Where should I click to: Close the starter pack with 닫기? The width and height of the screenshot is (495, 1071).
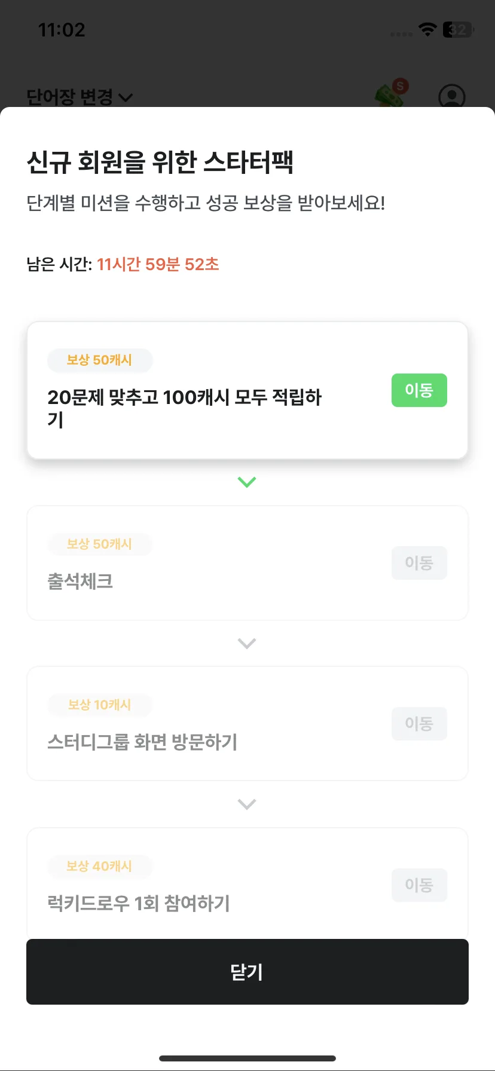click(x=247, y=972)
